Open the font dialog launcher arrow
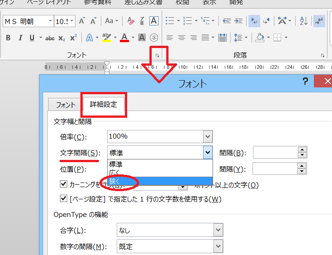 click(157, 55)
